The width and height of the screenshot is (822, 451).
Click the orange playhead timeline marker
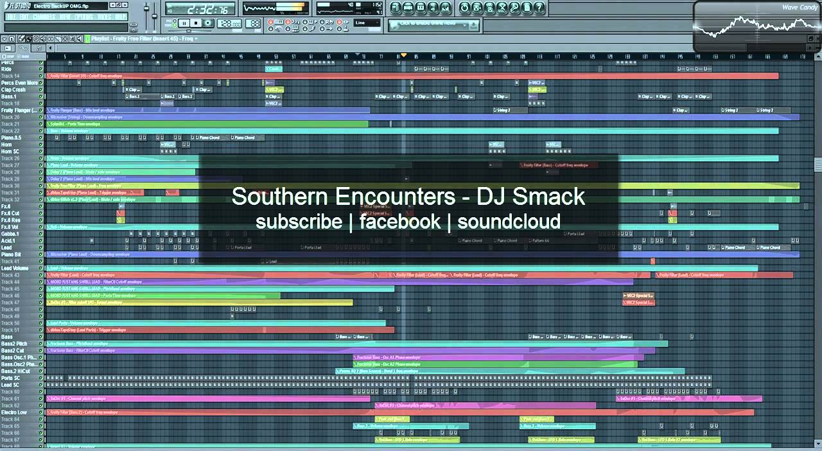[x=404, y=56]
